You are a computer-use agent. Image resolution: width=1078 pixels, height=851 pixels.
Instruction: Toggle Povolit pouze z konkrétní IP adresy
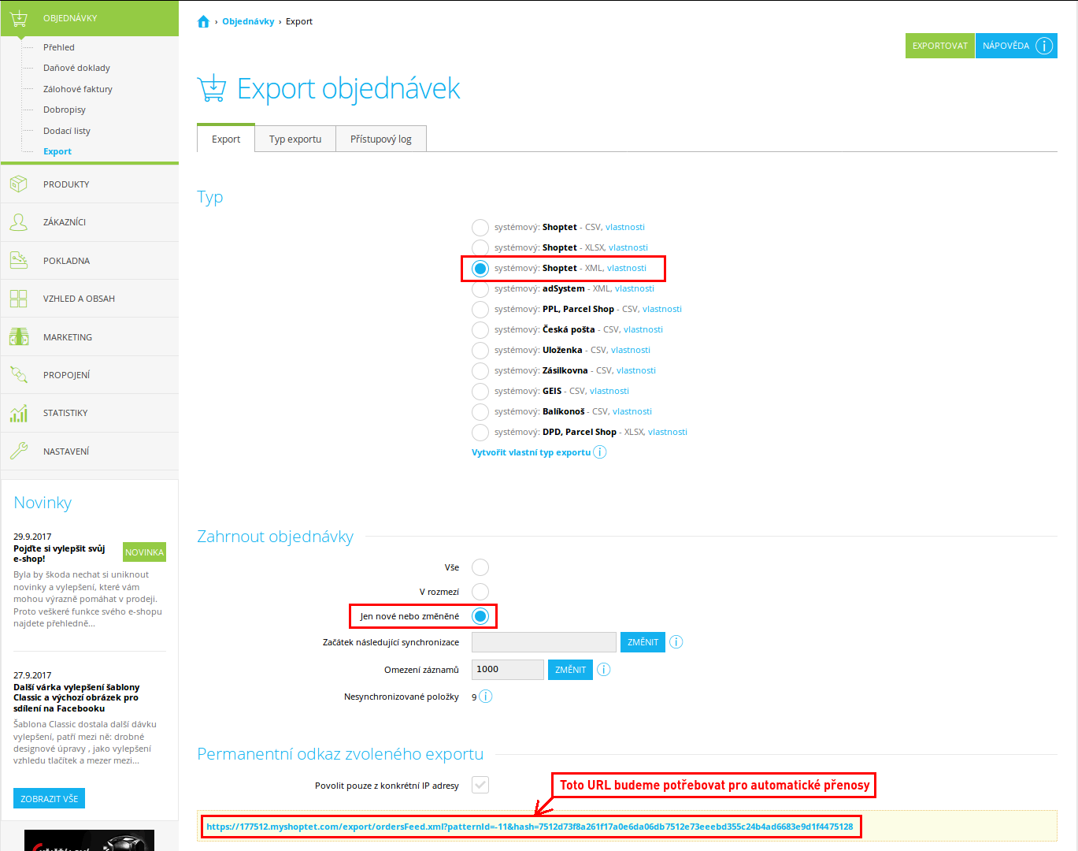tap(480, 785)
